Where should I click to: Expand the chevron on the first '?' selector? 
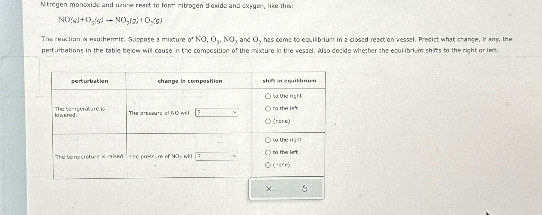(x=234, y=112)
